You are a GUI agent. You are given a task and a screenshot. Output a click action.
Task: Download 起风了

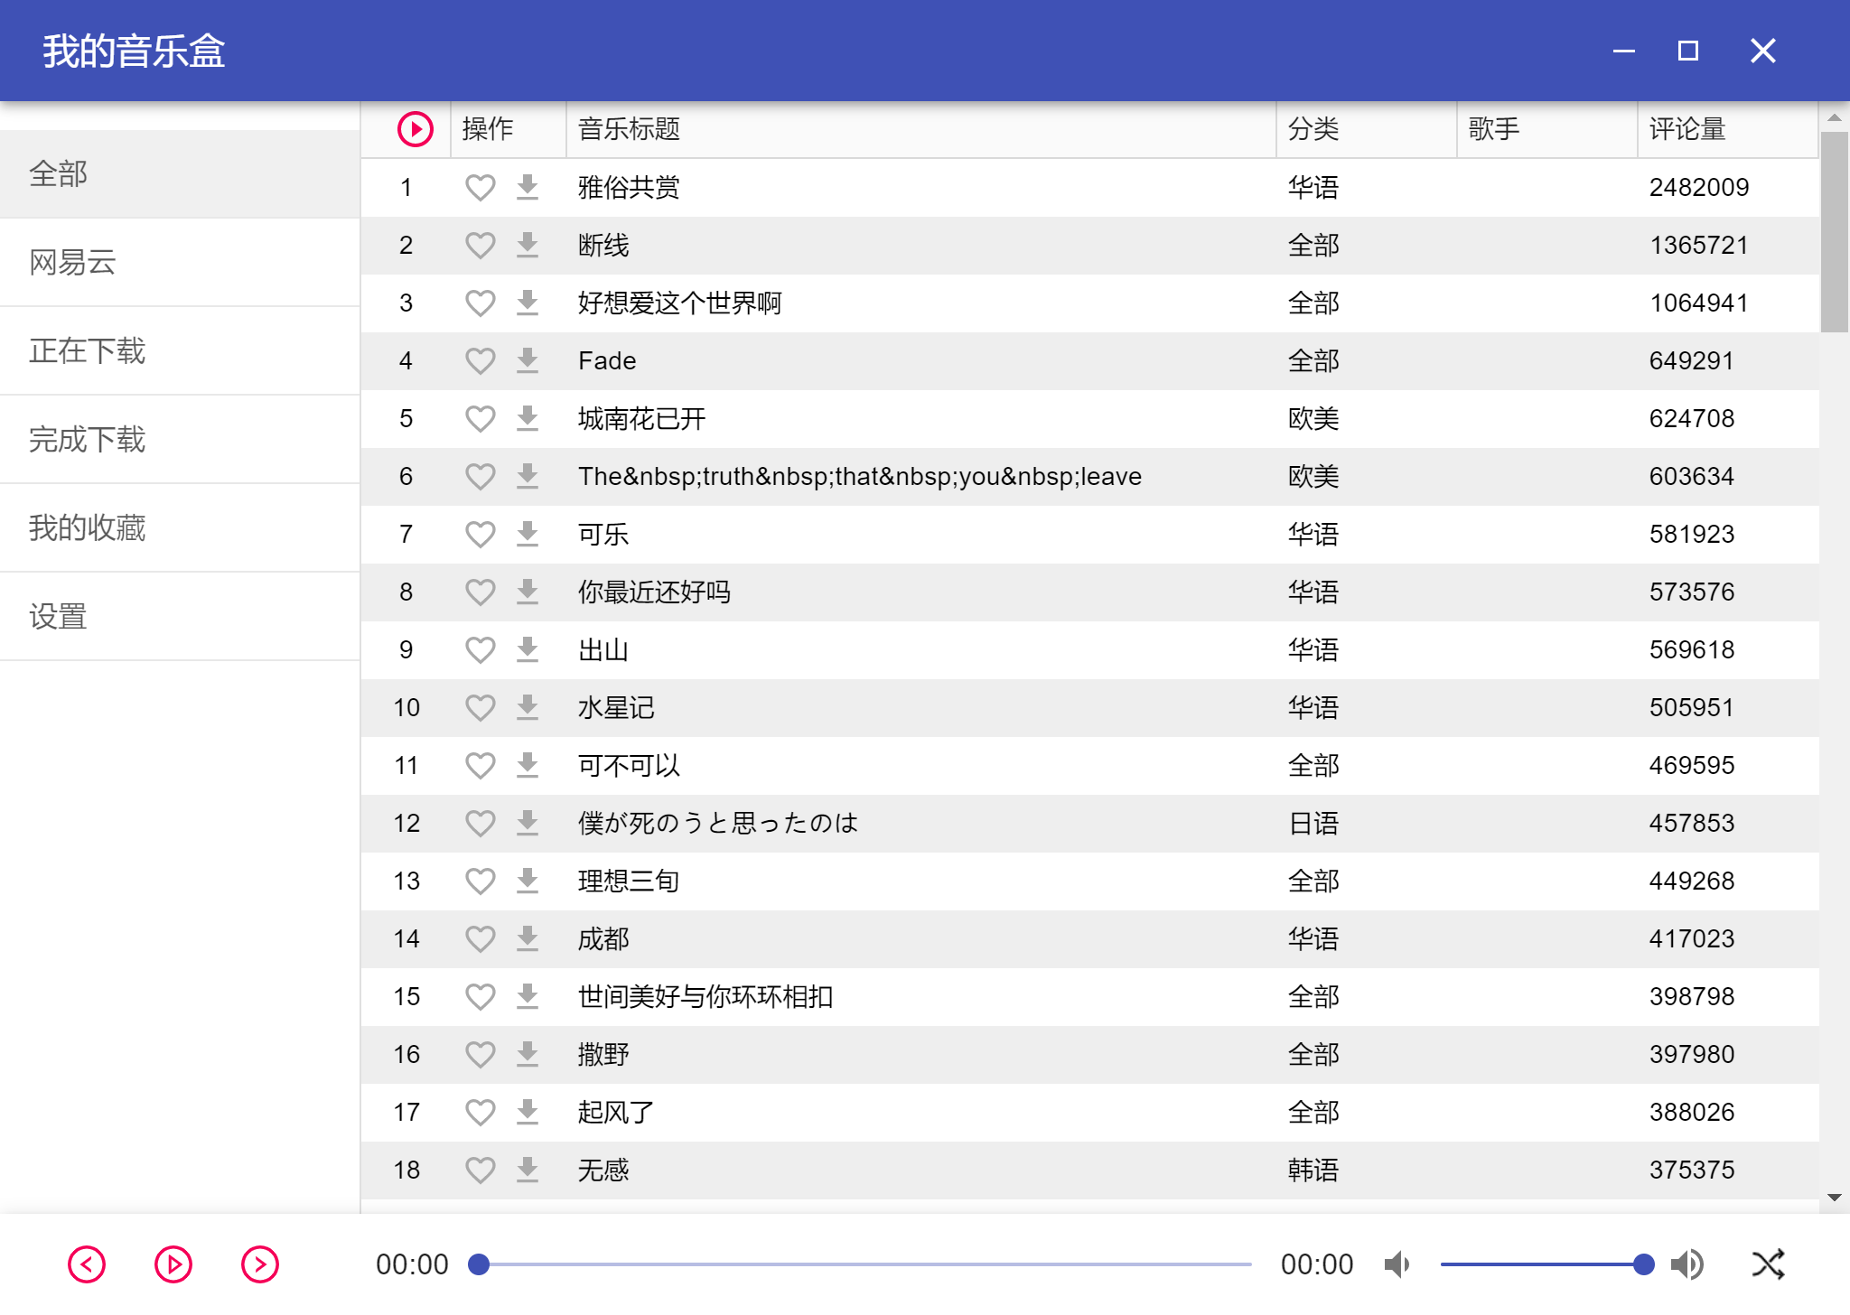point(528,1112)
